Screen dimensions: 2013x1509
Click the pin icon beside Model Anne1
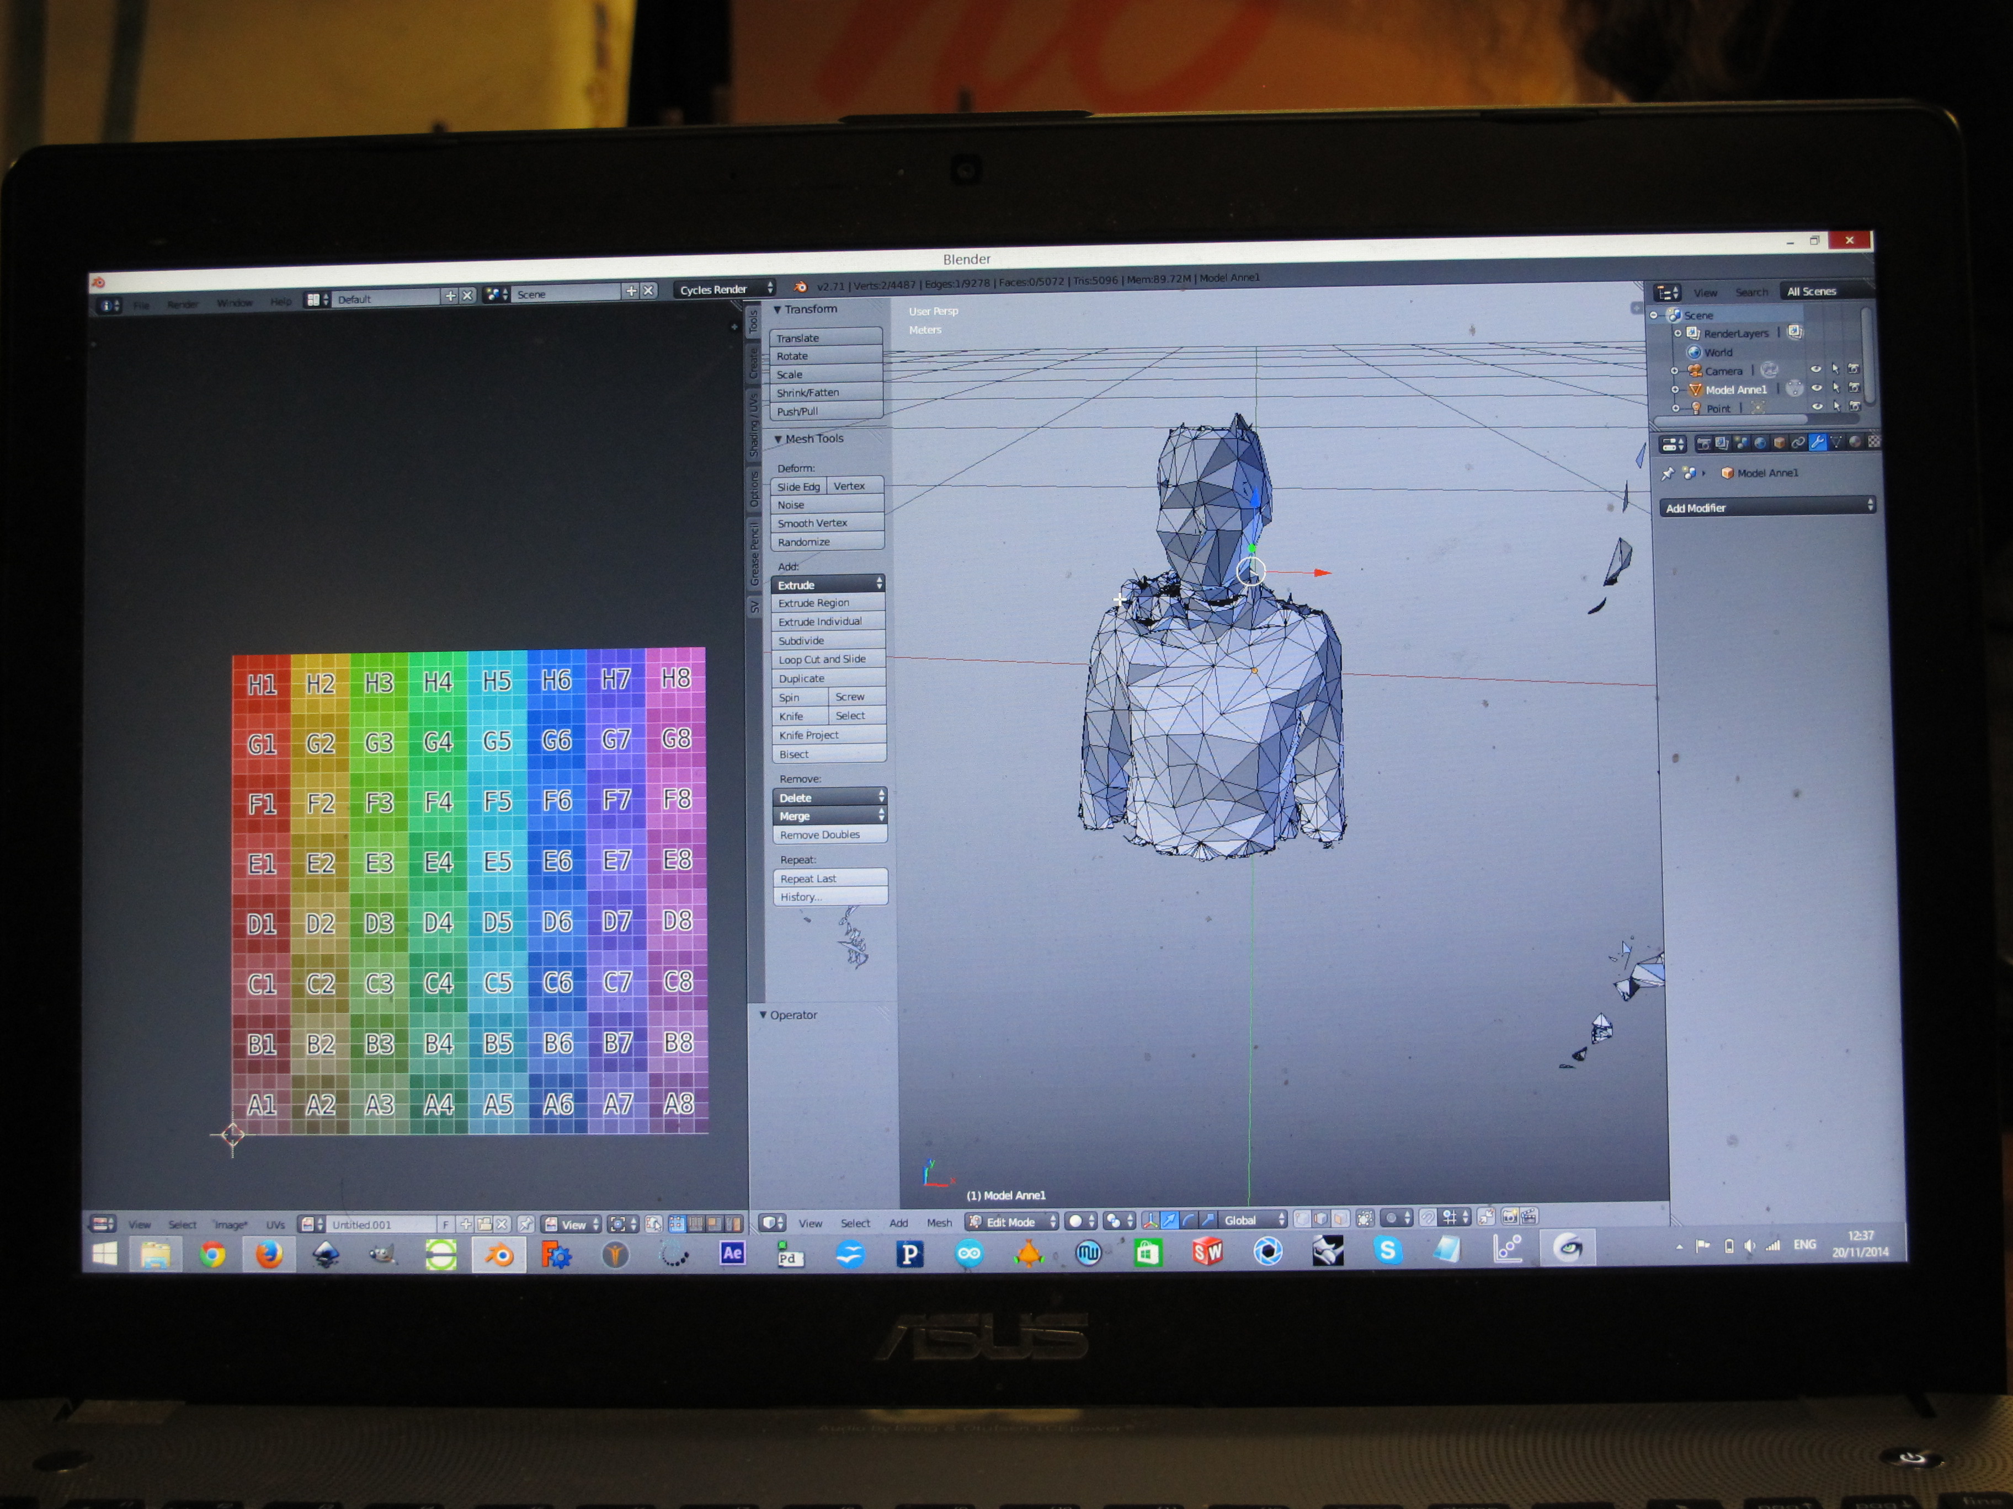click(1667, 473)
